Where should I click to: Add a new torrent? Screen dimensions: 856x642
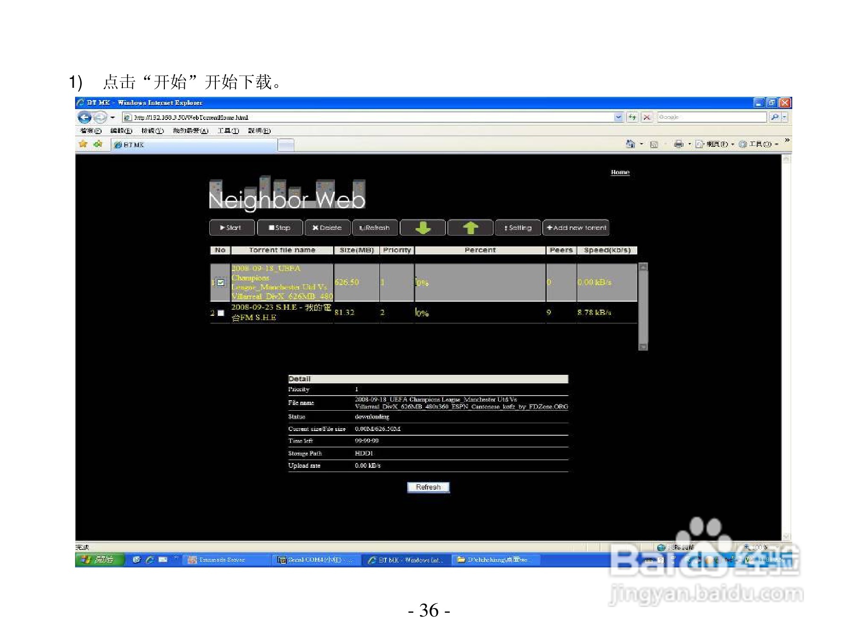pyautogui.click(x=576, y=228)
